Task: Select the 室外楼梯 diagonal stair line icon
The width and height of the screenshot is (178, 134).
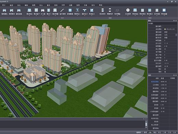Action: (62, 10)
